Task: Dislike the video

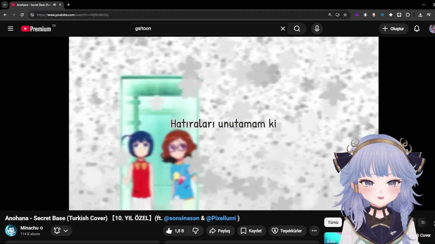Action: [195, 231]
